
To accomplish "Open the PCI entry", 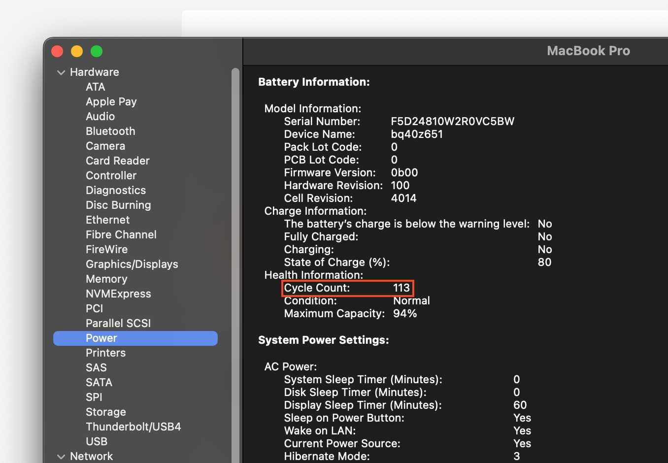I will (x=95, y=309).
